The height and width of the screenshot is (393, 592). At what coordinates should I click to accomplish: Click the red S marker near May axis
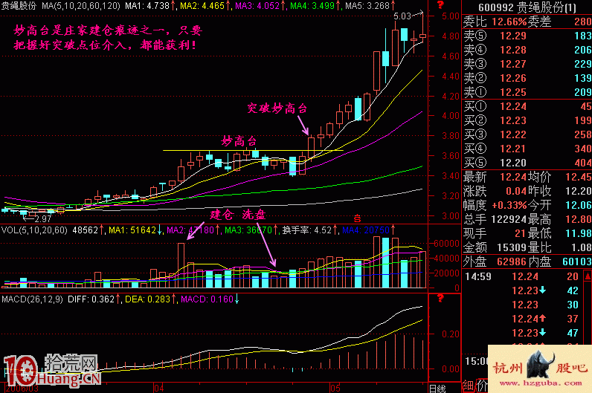[x=357, y=218]
